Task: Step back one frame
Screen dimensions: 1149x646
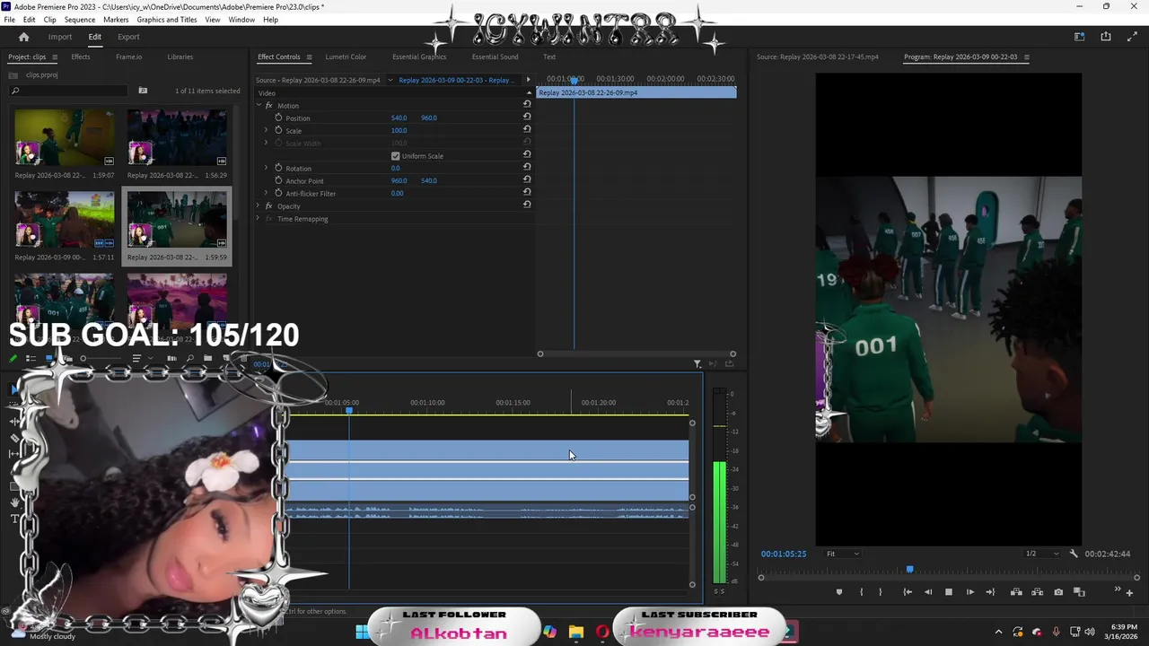Action: (928, 592)
